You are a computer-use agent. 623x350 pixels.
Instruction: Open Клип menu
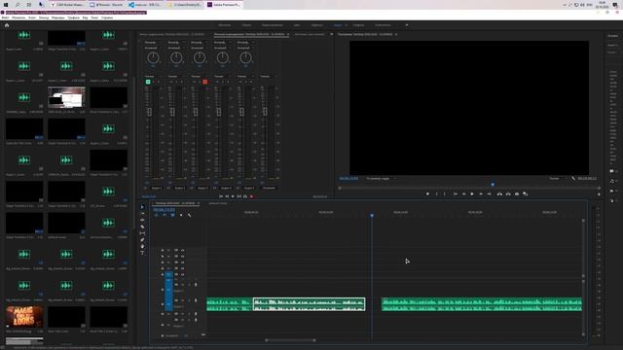point(32,17)
